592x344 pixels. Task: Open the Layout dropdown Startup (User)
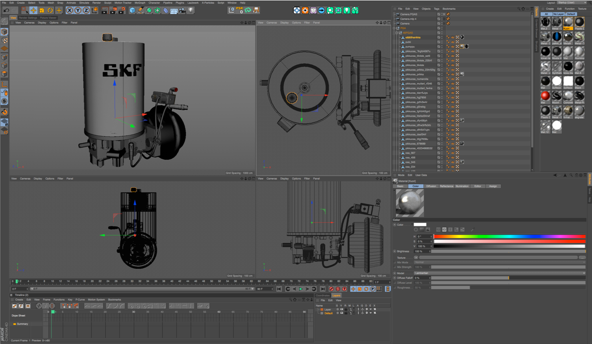tap(572, 3)
